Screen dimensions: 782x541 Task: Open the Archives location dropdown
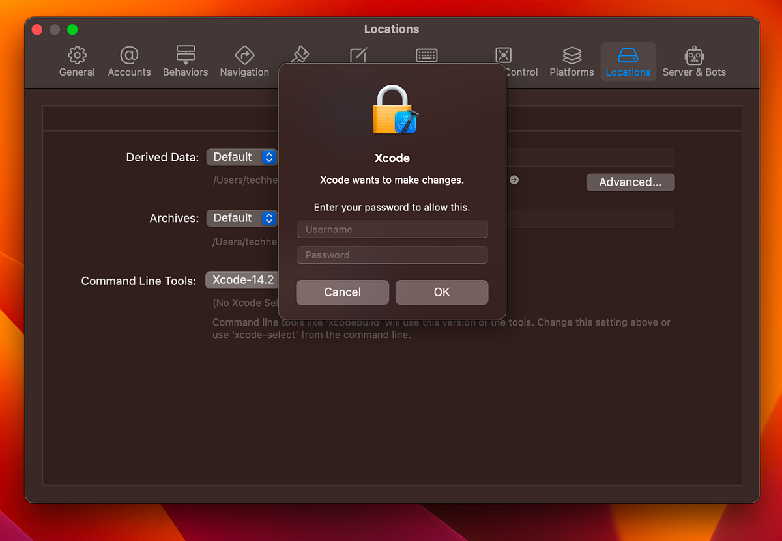click(242, 218)
